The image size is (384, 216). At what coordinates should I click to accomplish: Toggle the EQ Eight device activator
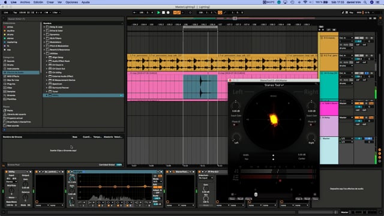69,172
